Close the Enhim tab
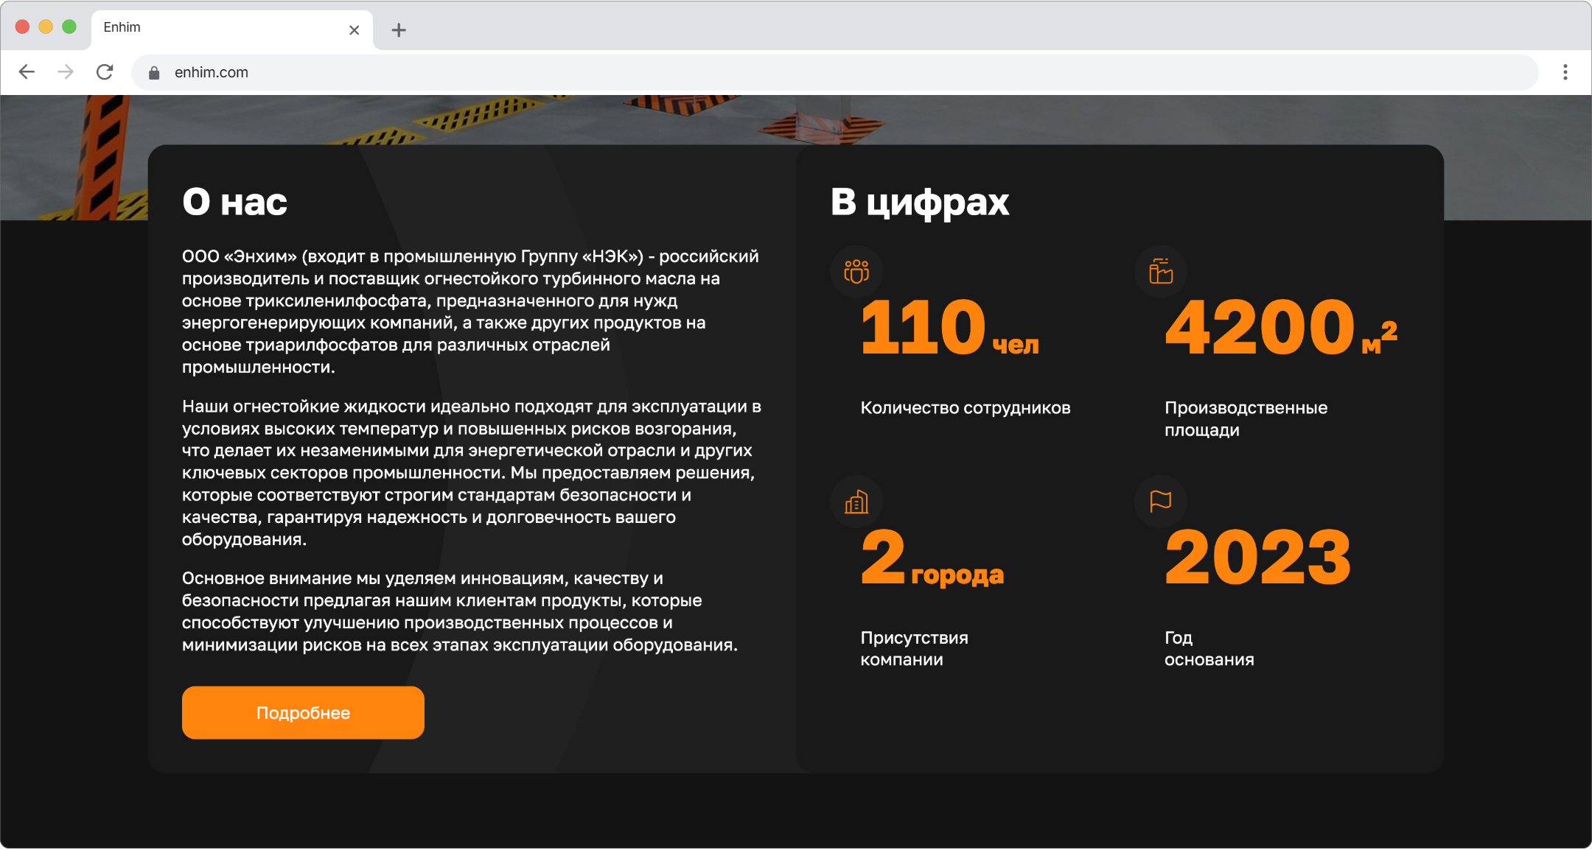 (x=354, y=30)
